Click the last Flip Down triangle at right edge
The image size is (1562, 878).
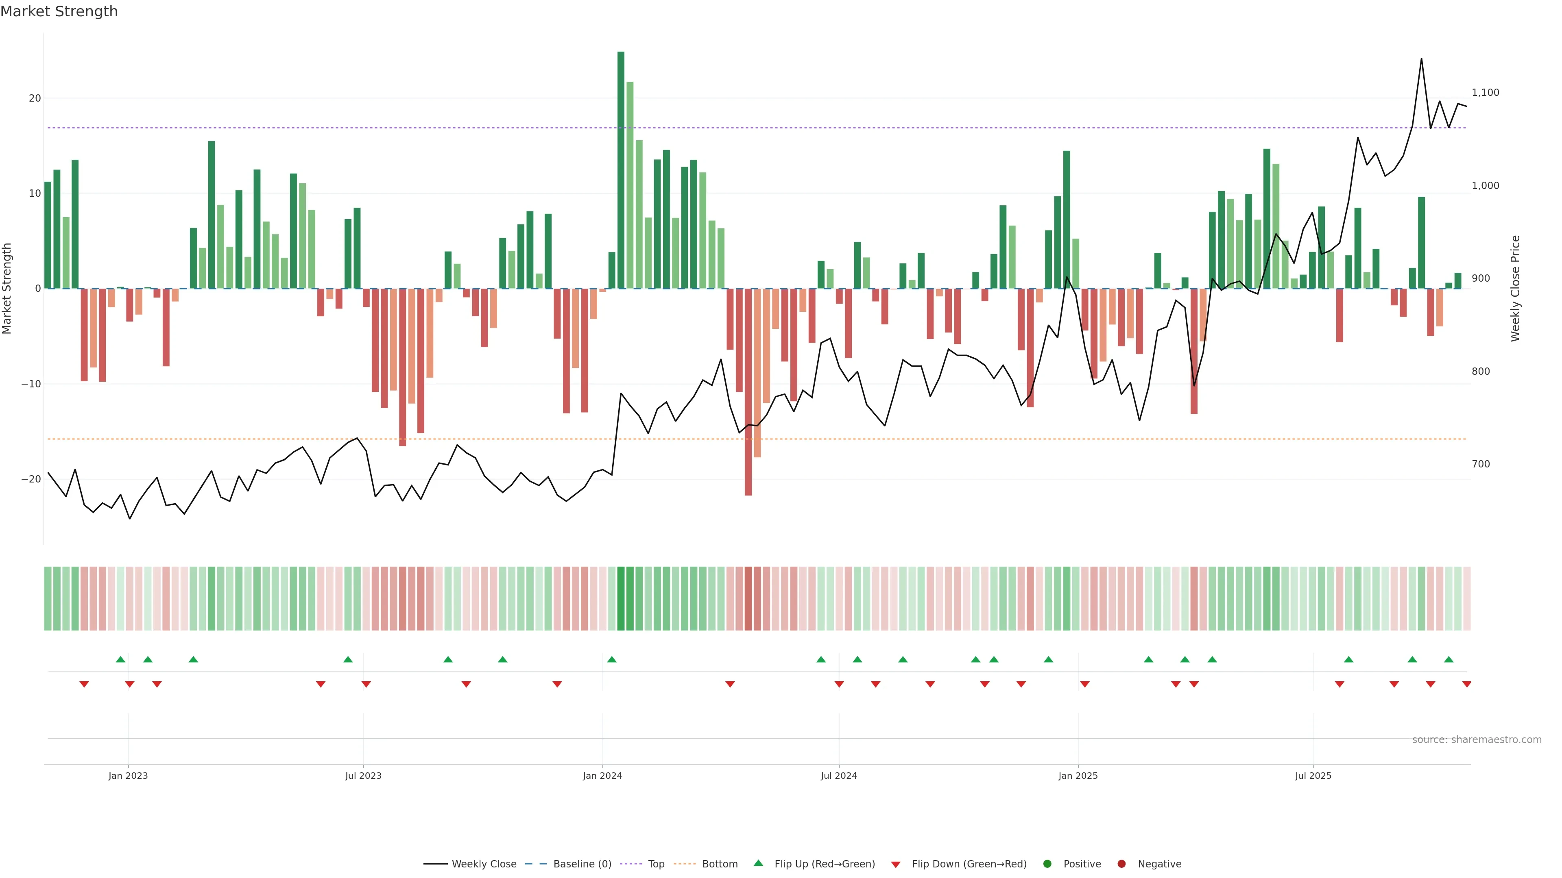click(x=1466, y=684)
